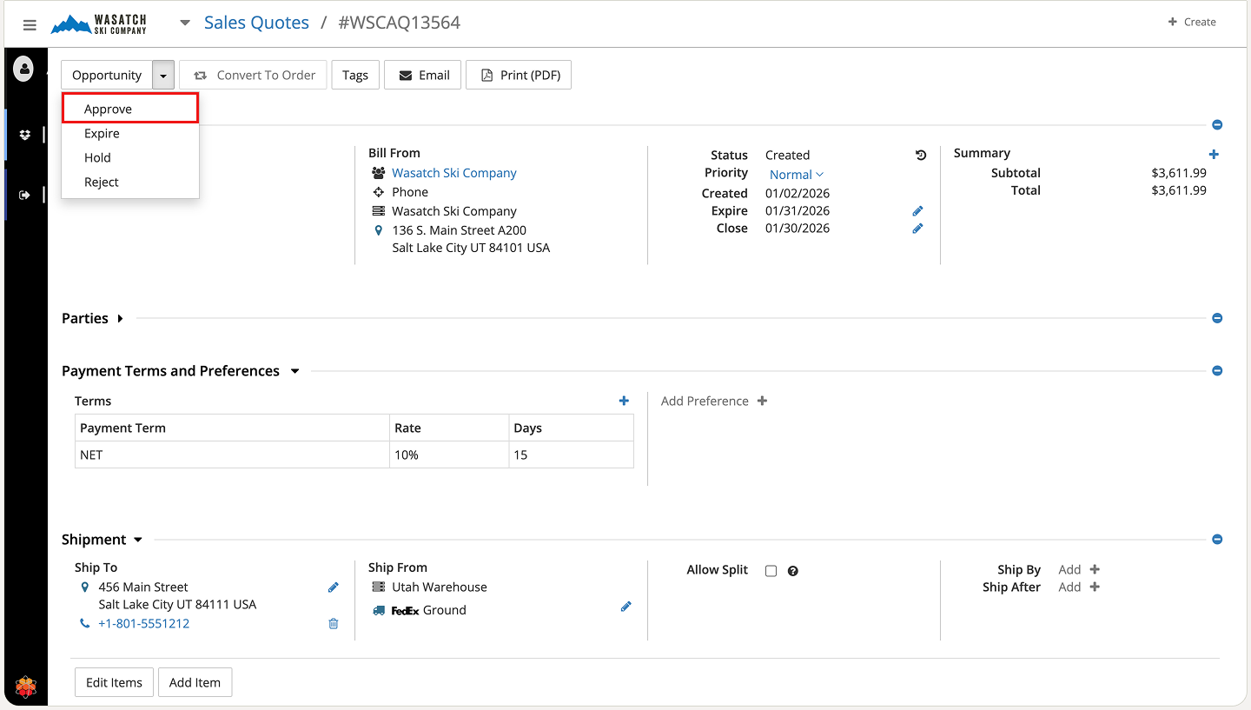1251x710 pixels.
Task: Select Approve from the Opportunity menu
Action: click(x=109, y=109)
